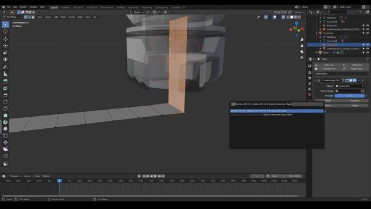This screenshot has height=209, width=371.
Task: Open the Add Modifier dropdown
Action: [341, 74]
